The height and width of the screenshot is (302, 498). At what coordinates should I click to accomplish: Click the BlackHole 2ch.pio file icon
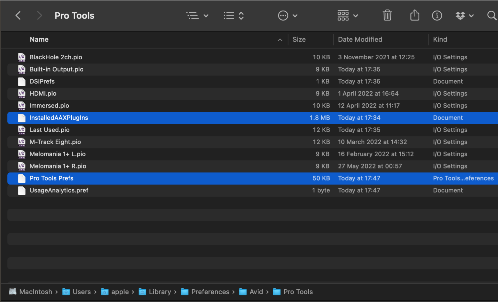[x=22, y=57]
